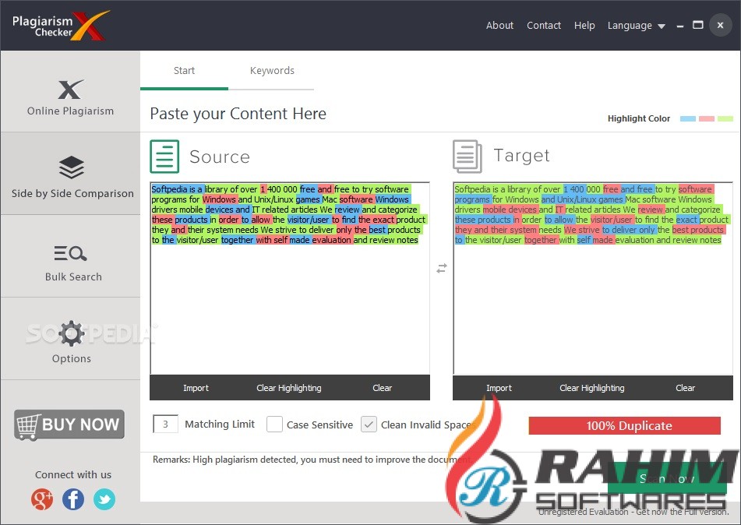Open the Google Plus social link
Screen dimensions: 741x525
point(42,499)
